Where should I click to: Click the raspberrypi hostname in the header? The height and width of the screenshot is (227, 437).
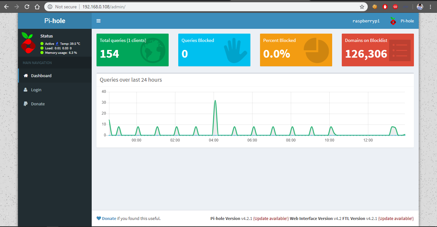(x=366, y=21)
